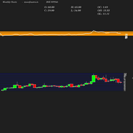Click the munafasutra.in site label

pos(31,2)
